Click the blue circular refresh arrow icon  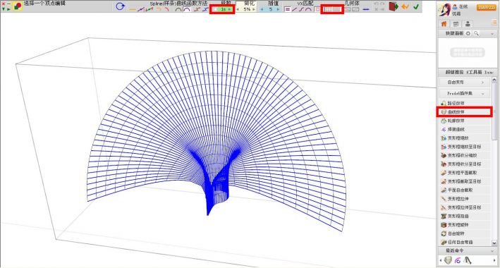point(120,6)
